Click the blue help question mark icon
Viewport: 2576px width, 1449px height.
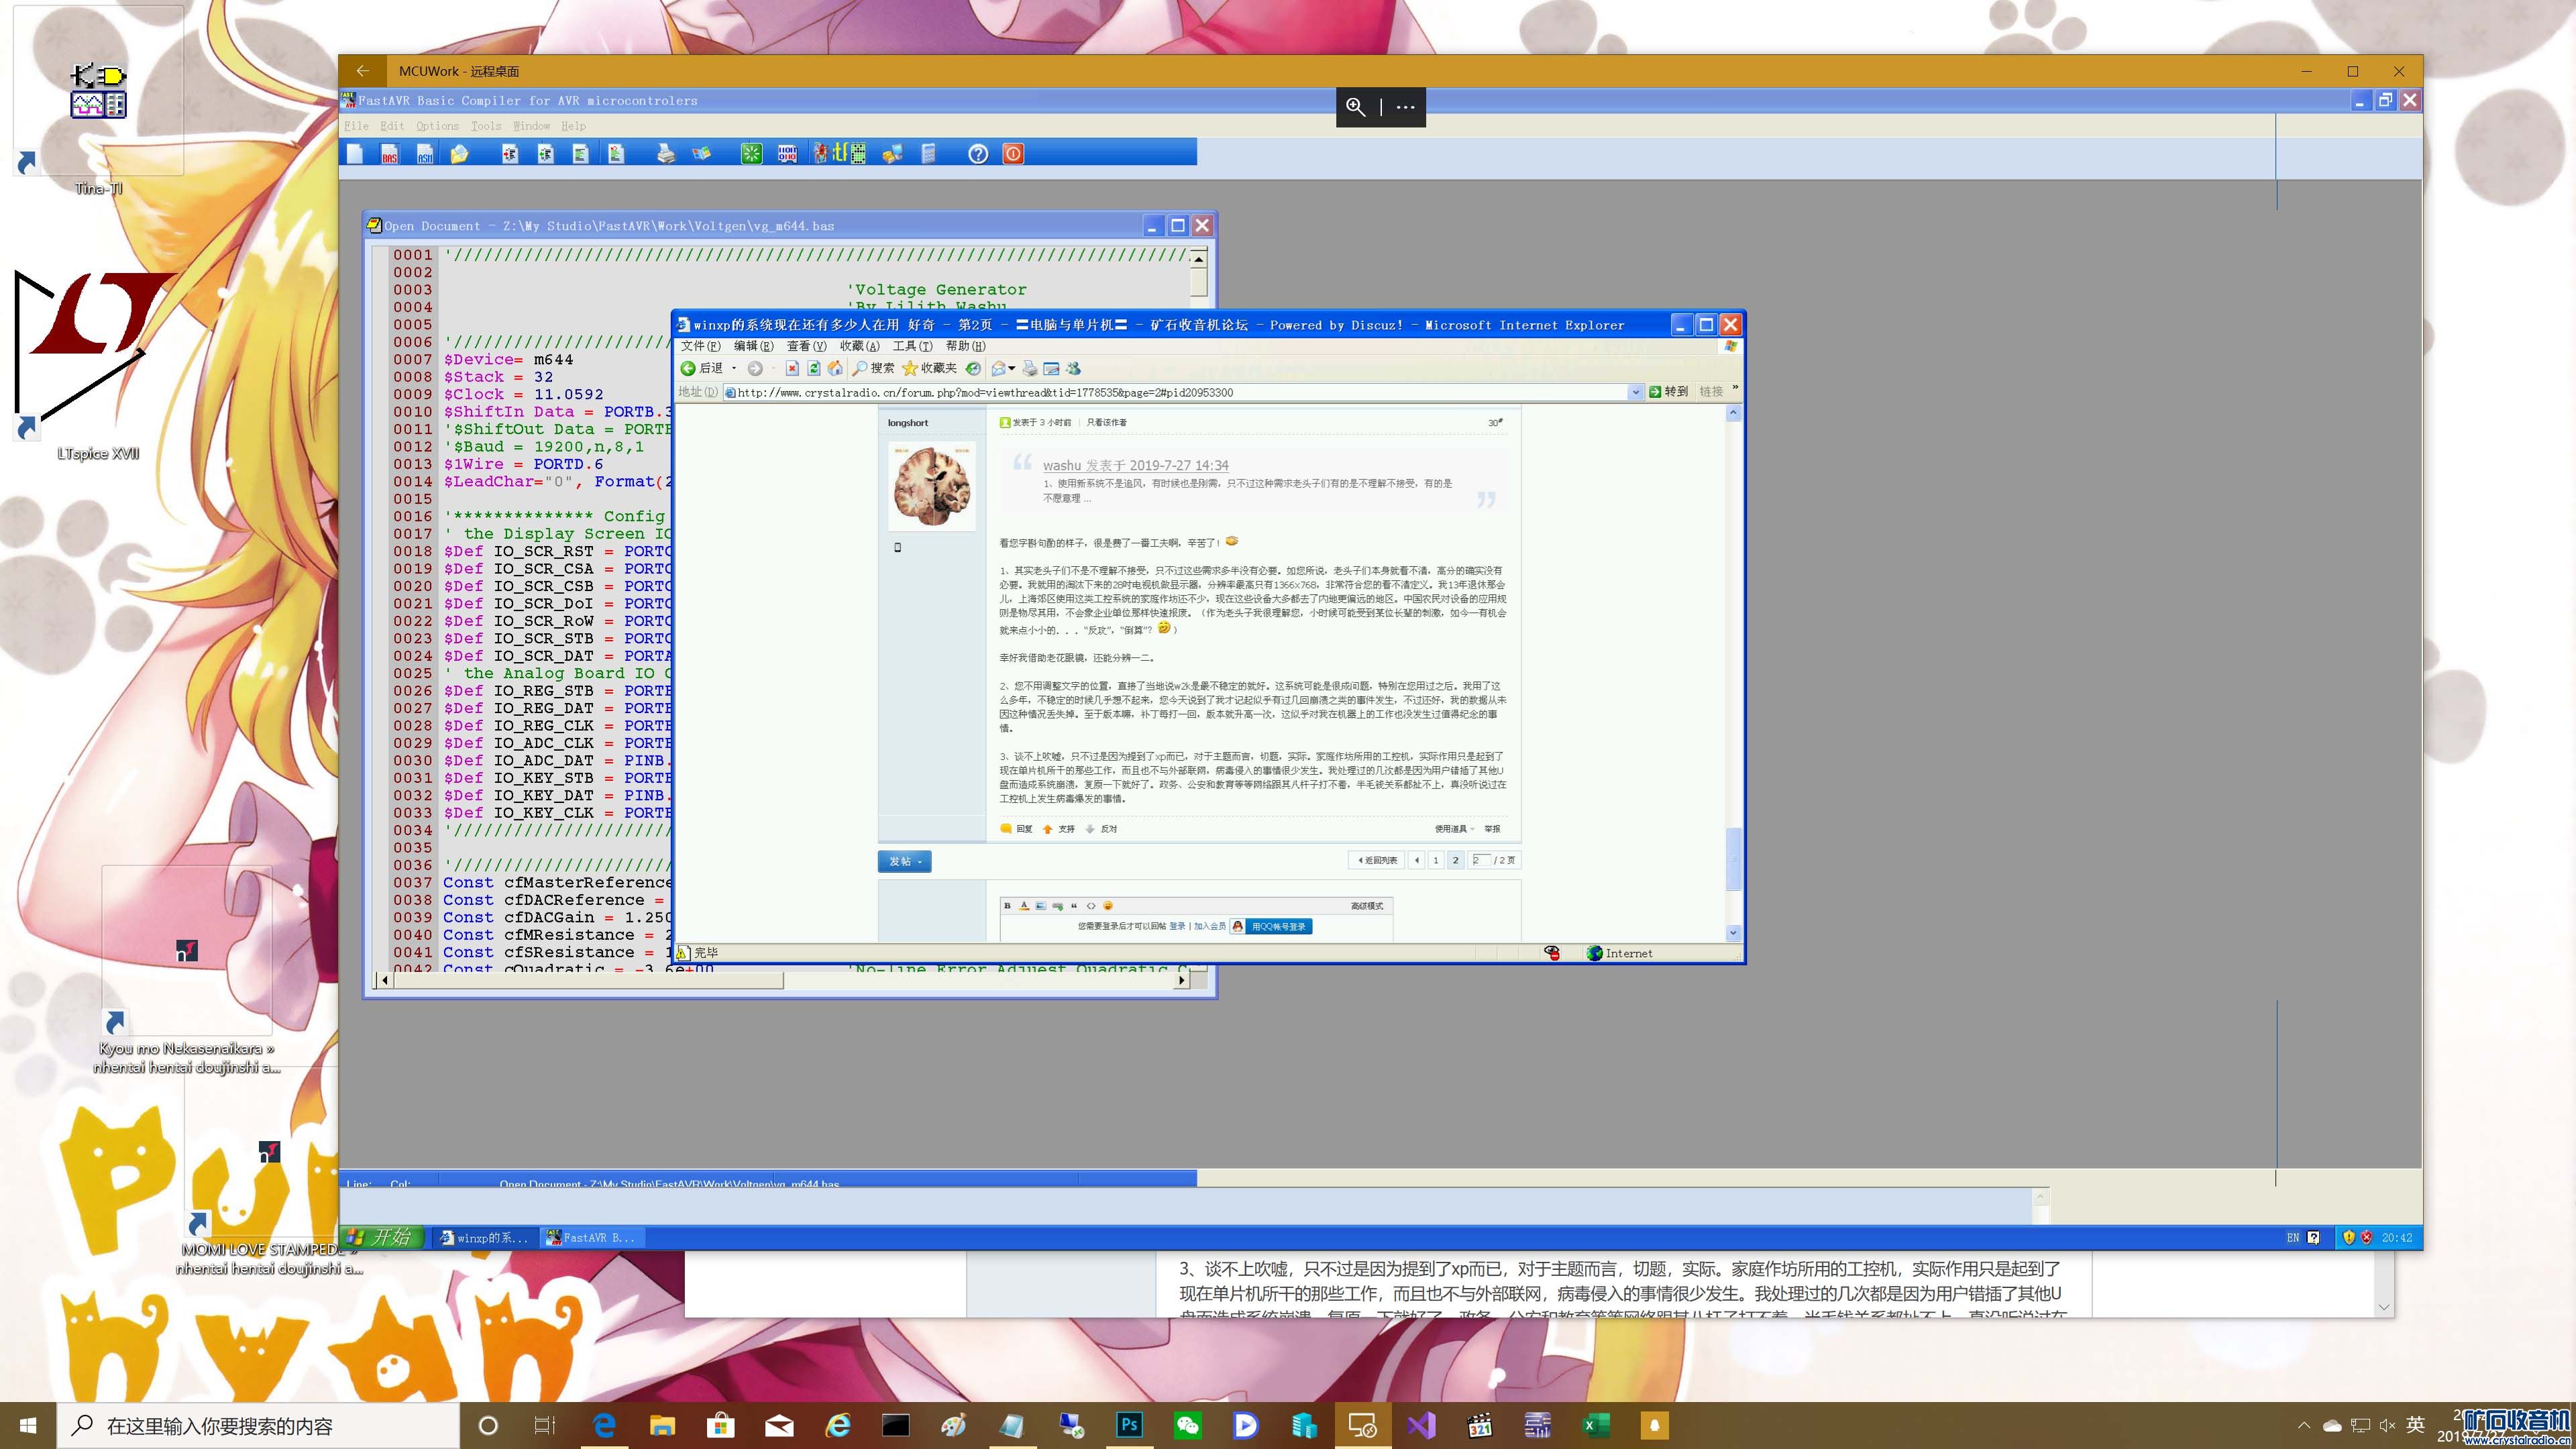tap(978, 154)
